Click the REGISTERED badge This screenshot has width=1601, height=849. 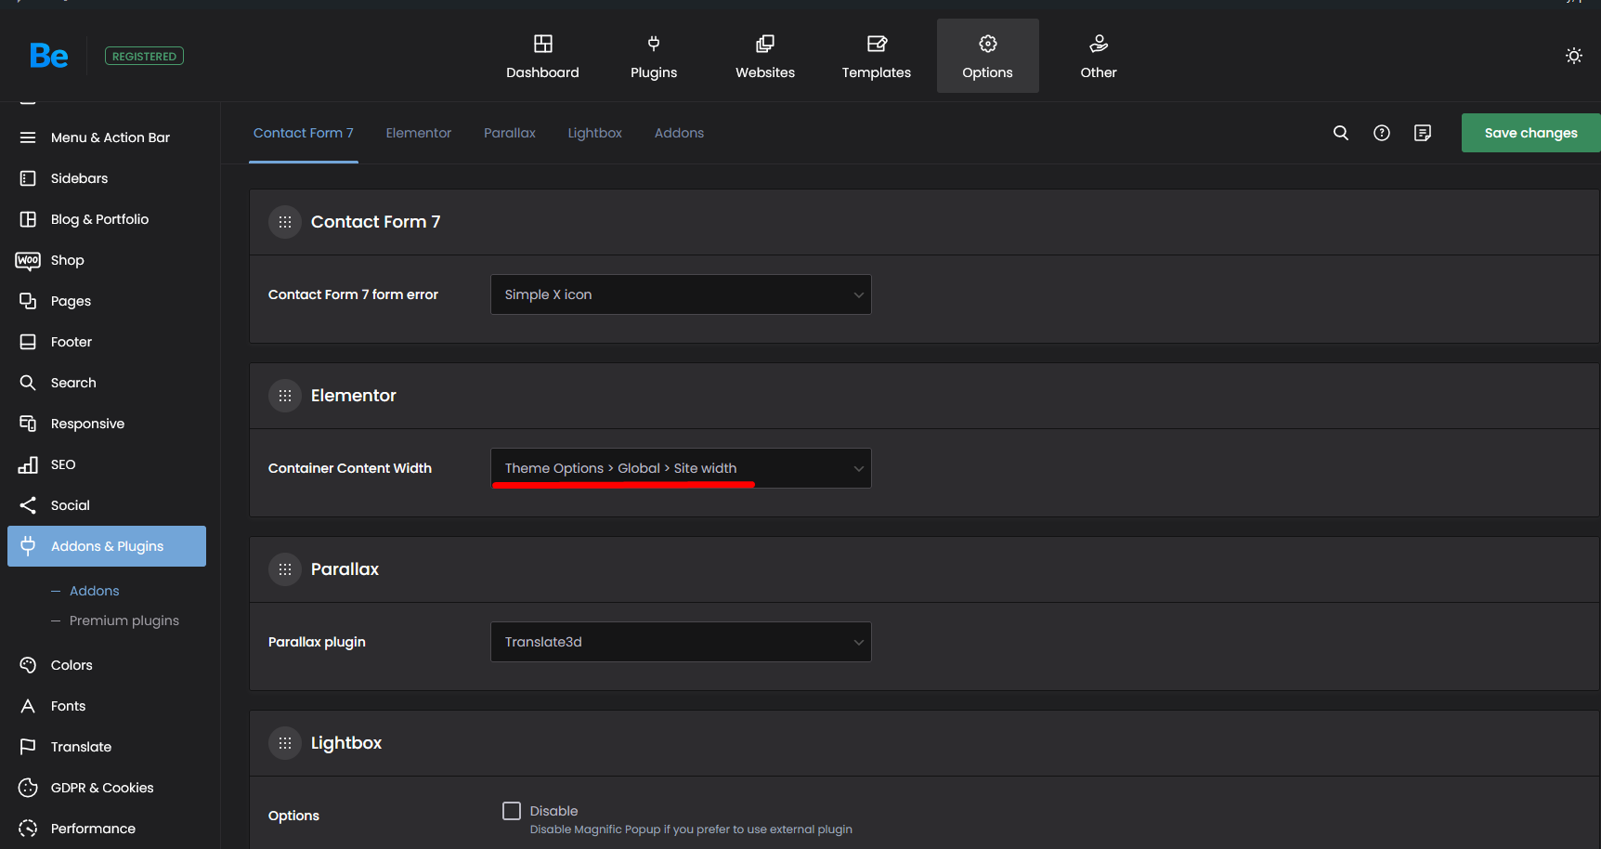(144, 56)
